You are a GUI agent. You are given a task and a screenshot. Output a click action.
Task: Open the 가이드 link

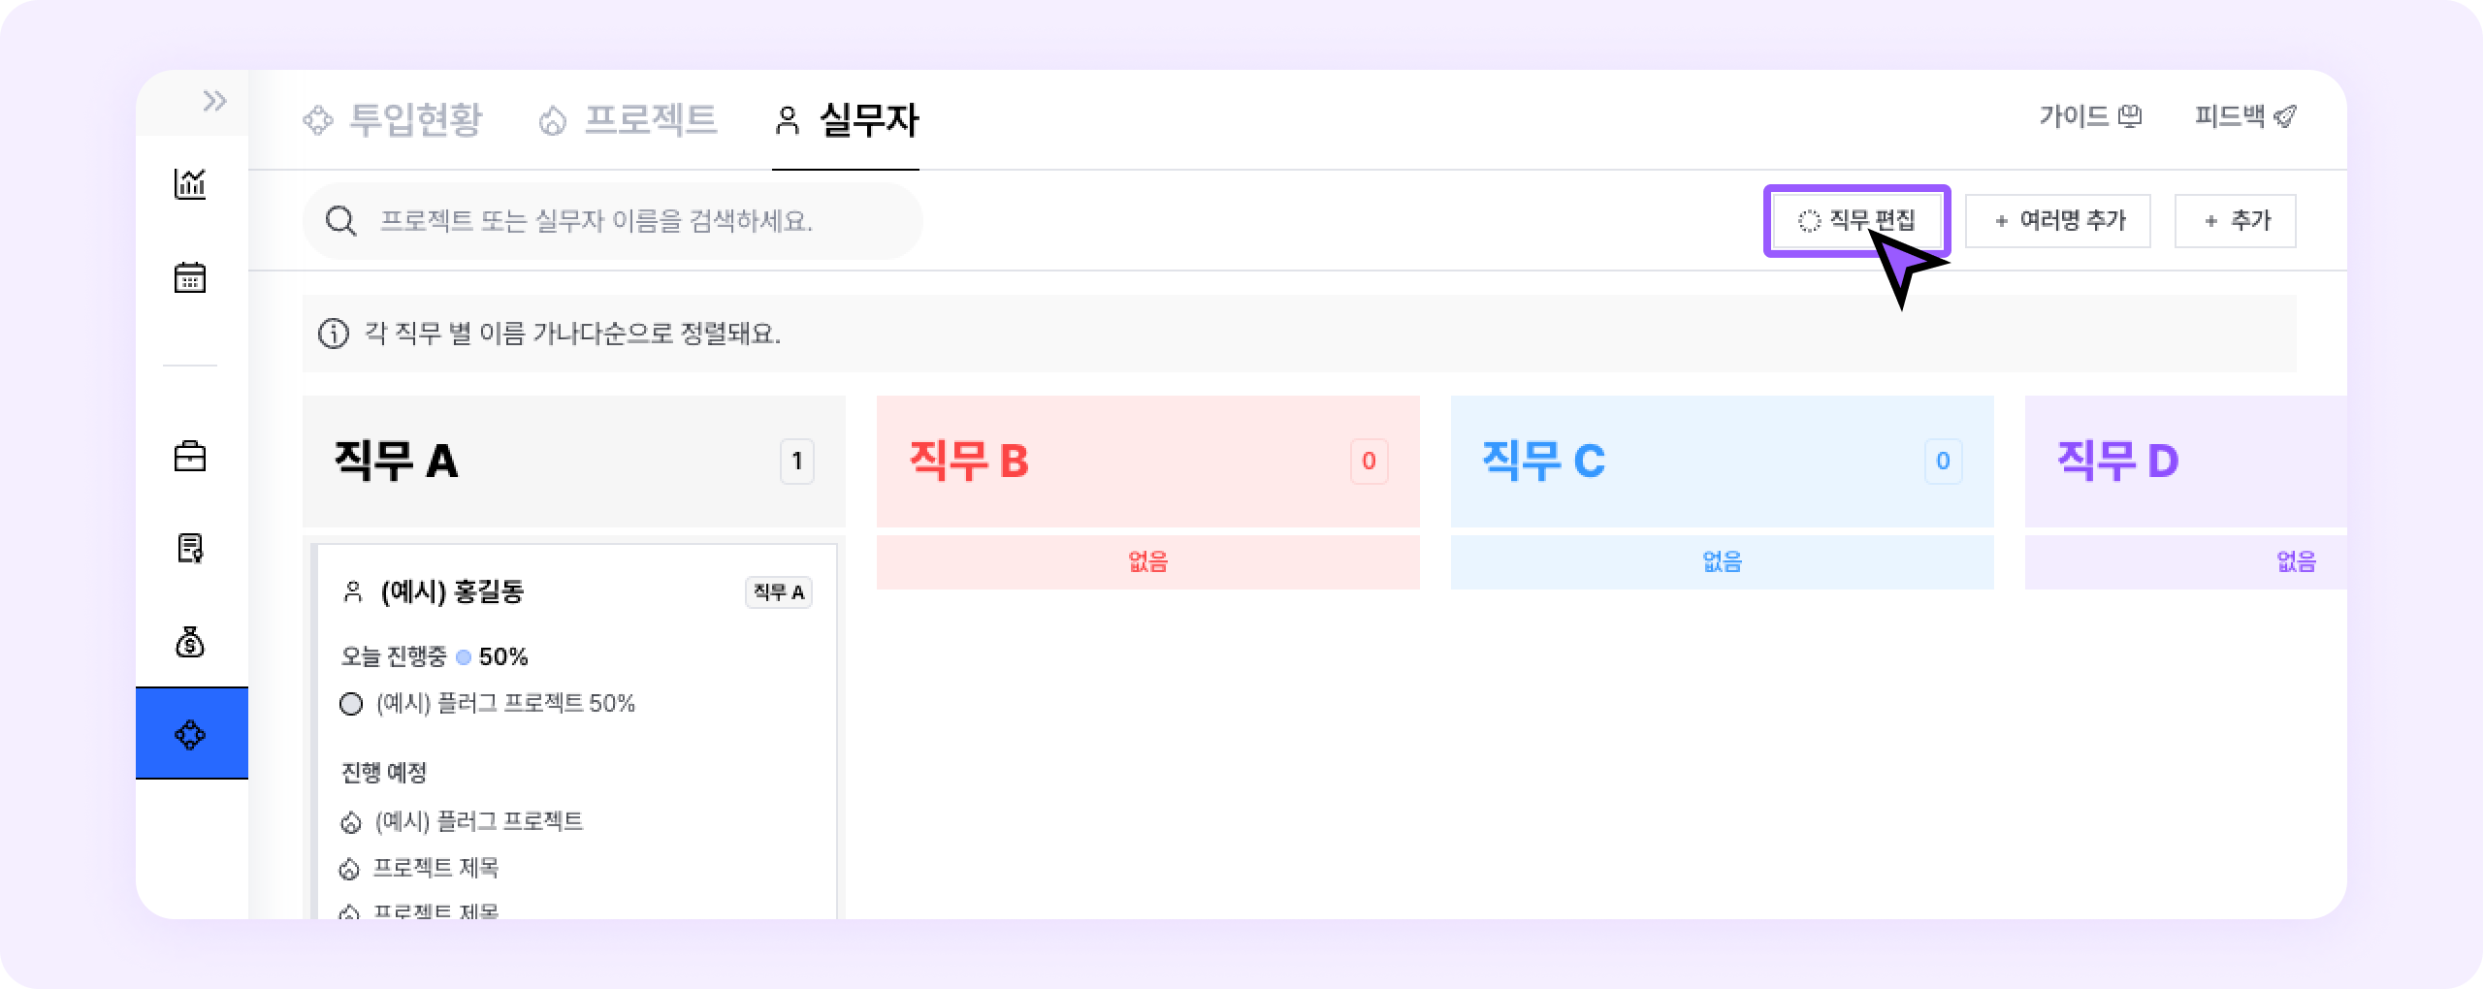point(2090,117)
